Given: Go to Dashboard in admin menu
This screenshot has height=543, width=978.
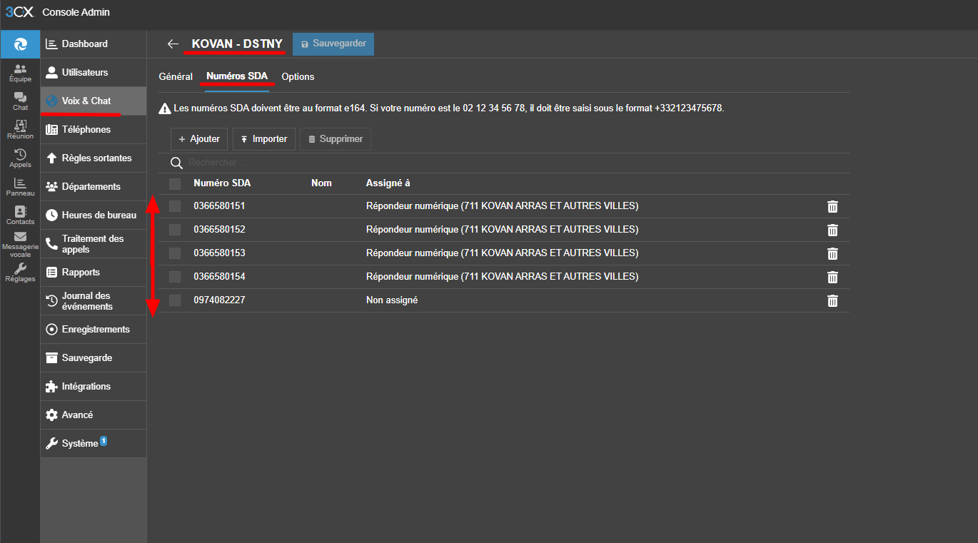Looking at the screenshot, I should pos(94,44).
